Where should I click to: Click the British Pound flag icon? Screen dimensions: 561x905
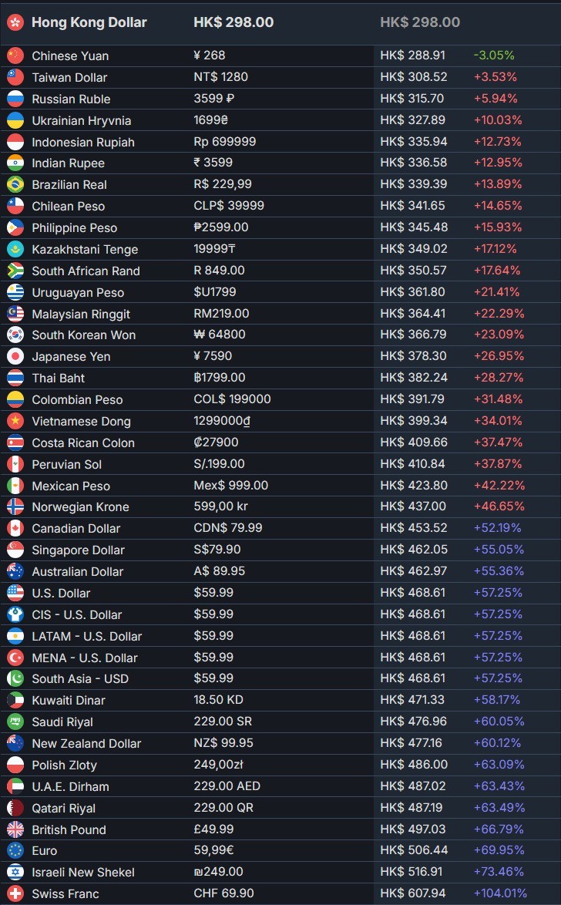pyautogui.click(x=15, y=829)
